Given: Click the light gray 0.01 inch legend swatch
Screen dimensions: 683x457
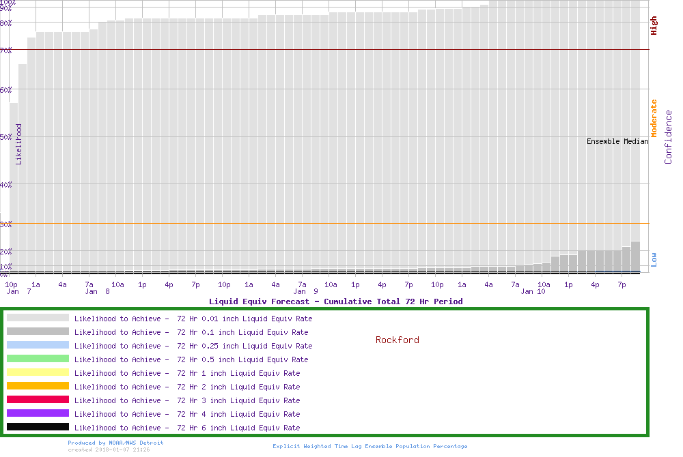Looking at the screenshot, I should tap(38, 318).
